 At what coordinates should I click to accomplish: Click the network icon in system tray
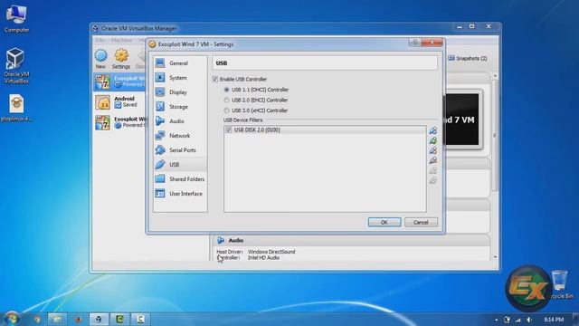(518, 320)
